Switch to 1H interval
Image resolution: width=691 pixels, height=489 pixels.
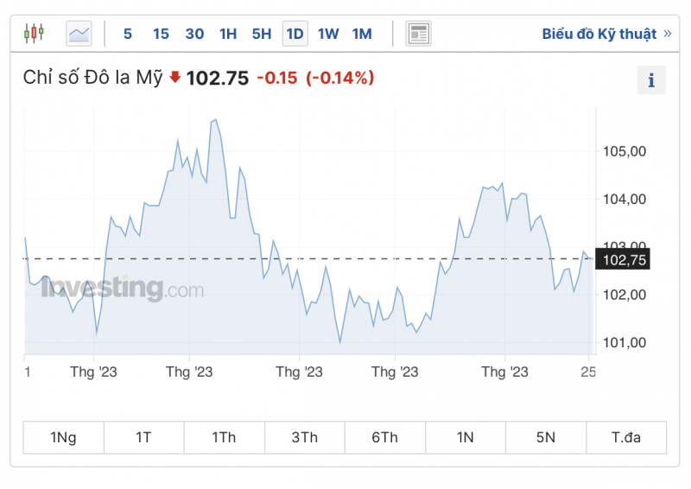[x=228, y=34]
